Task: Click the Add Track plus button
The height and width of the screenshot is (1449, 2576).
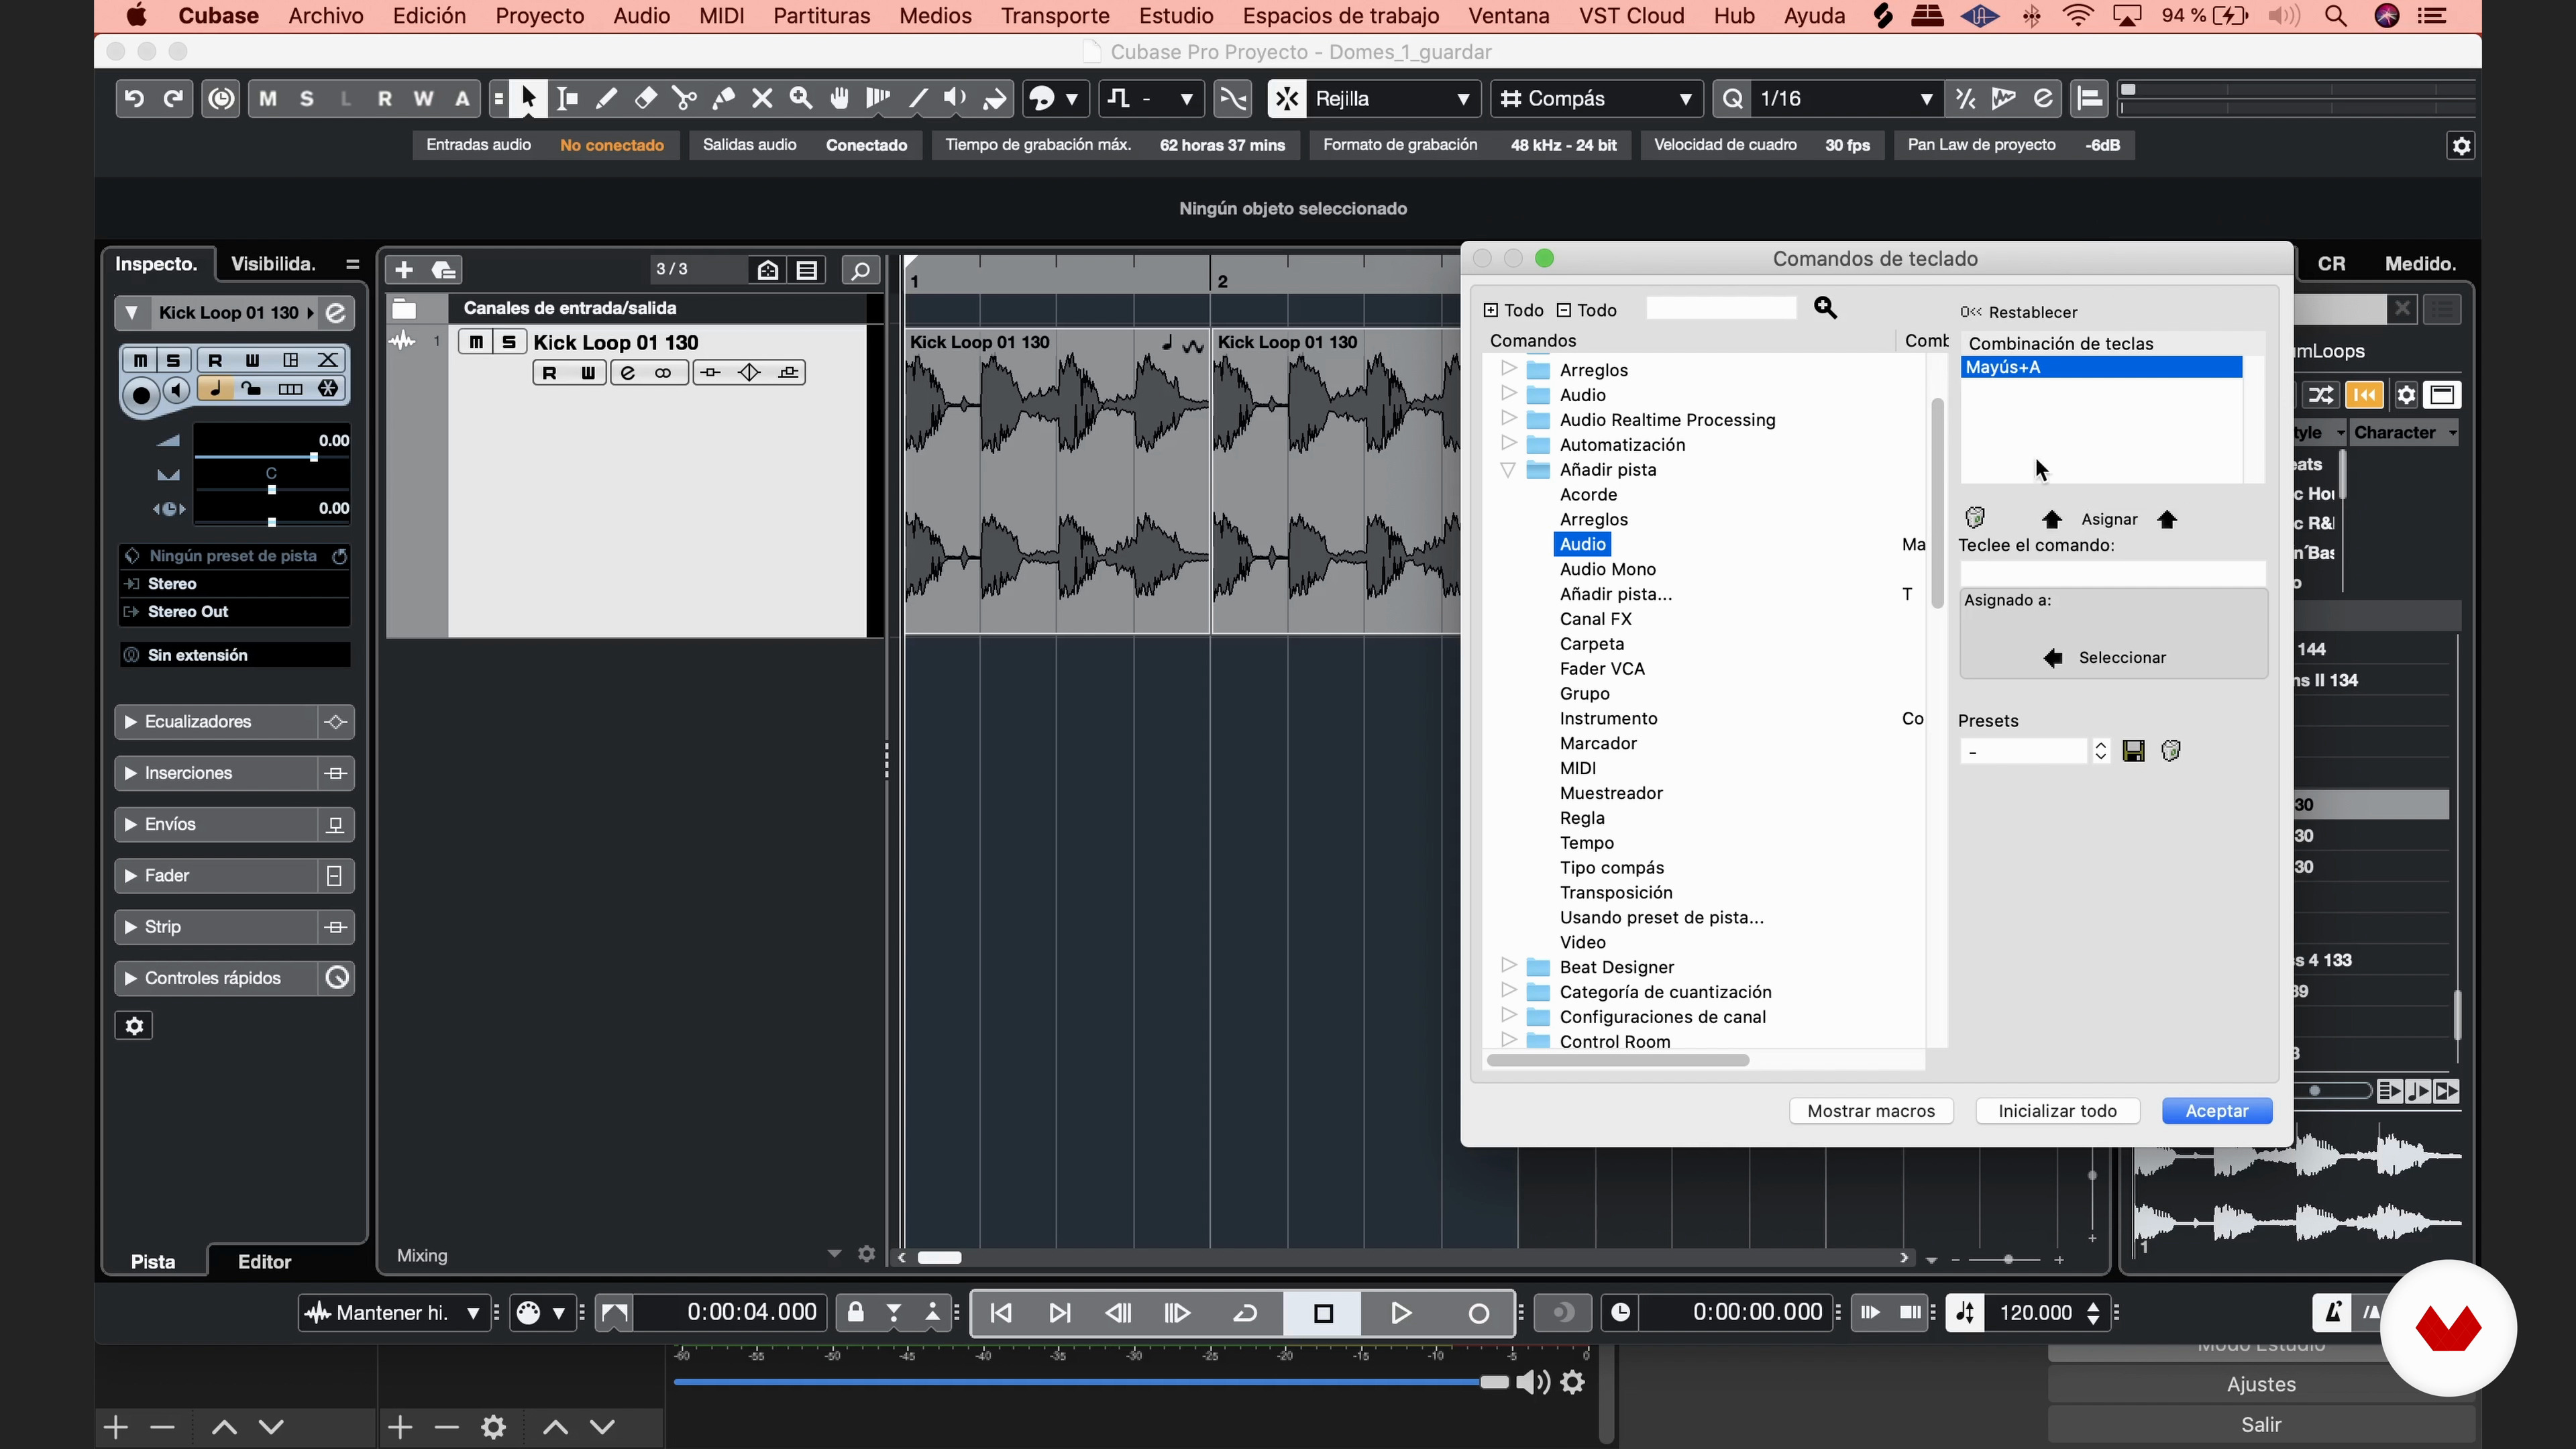Action: [x=404, y=269]
